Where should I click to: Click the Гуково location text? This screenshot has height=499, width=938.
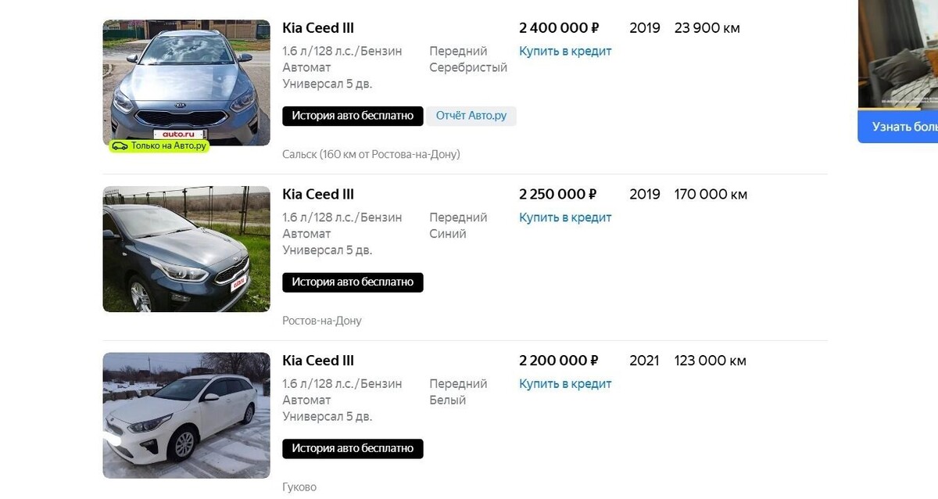click(x=299, y=487)
